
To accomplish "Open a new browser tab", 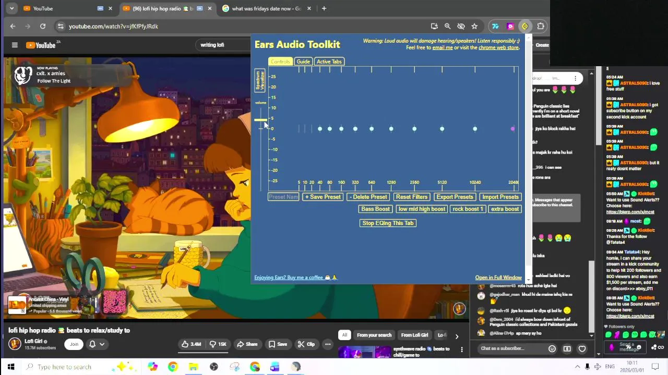I will (324, 8).
